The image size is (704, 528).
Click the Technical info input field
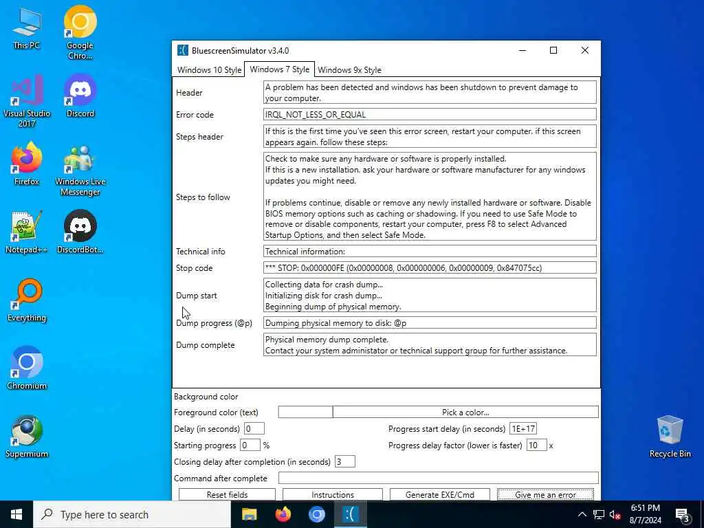[430, 252]
